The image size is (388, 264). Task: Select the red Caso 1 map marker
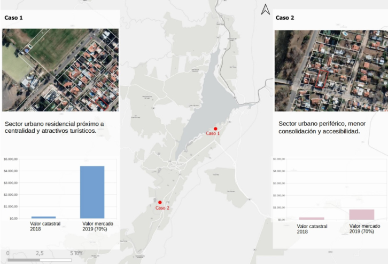[x=215, y=129]
